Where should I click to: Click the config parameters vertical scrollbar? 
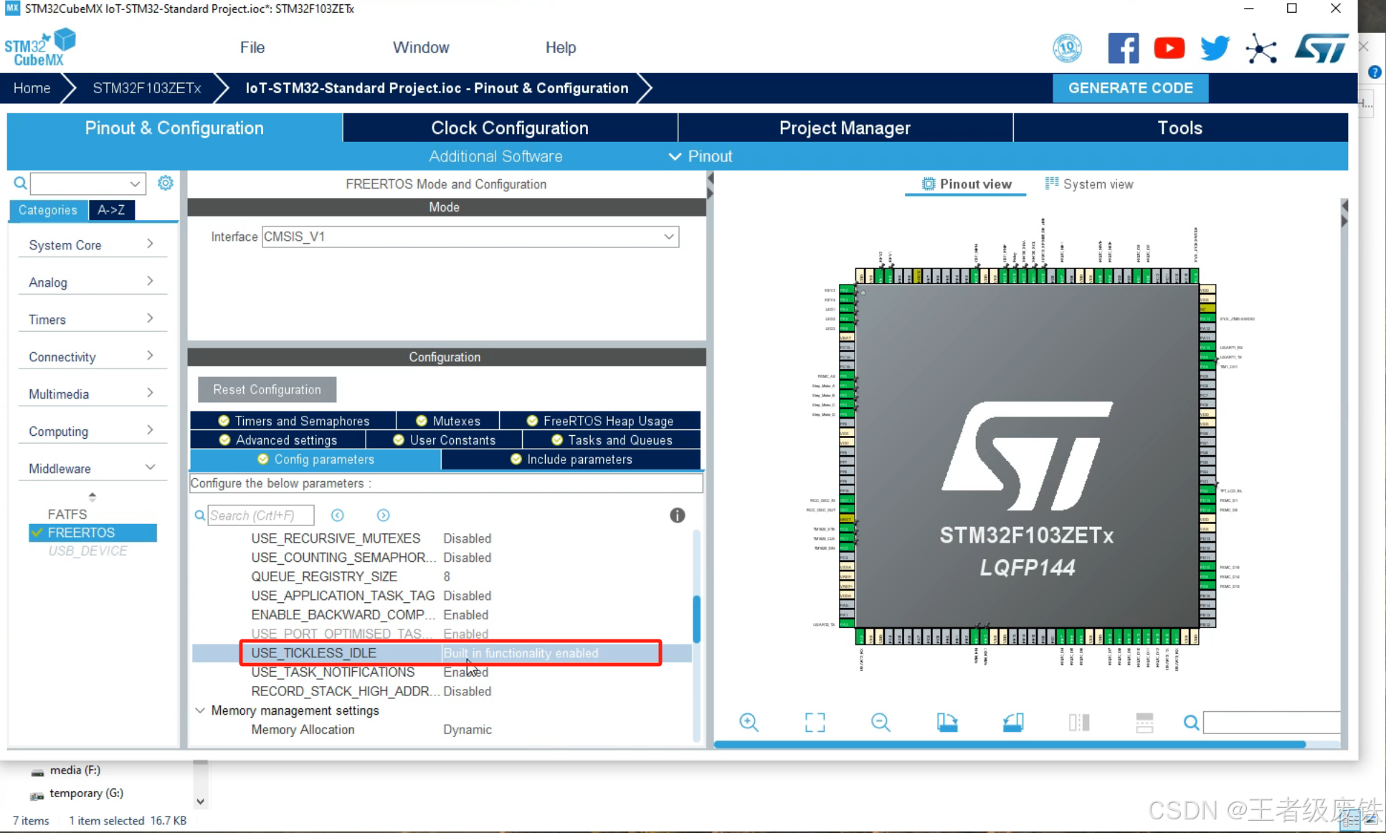pos(696,619)
